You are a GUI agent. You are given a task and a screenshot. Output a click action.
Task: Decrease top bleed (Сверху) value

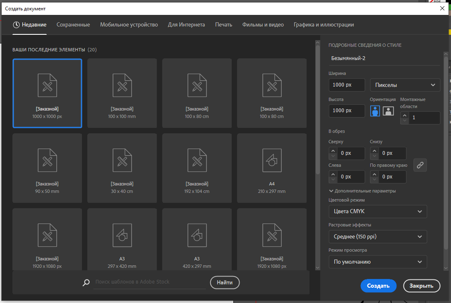tap(333, 156)
